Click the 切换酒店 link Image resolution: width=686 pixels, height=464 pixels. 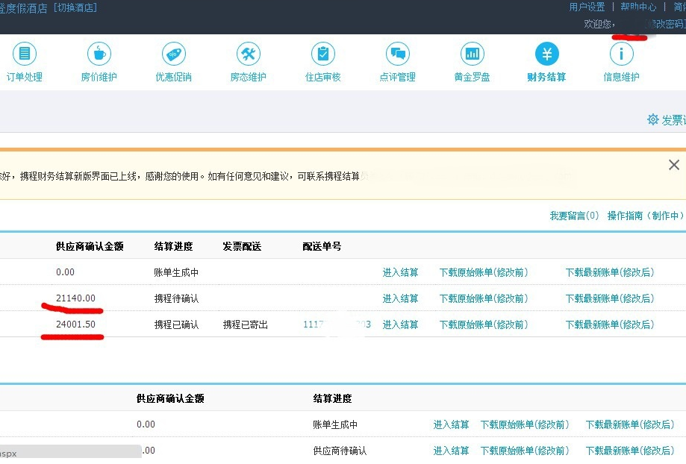(x=75, y=8)
